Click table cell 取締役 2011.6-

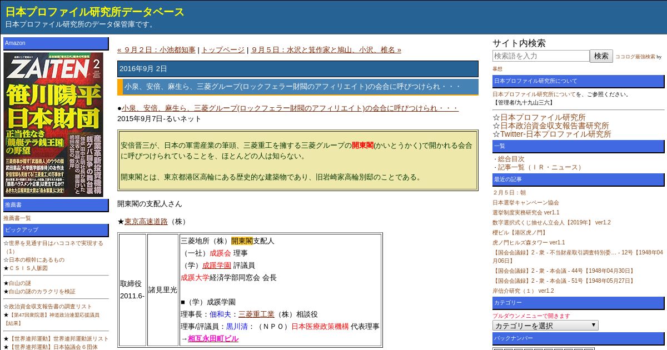[132, 289]
